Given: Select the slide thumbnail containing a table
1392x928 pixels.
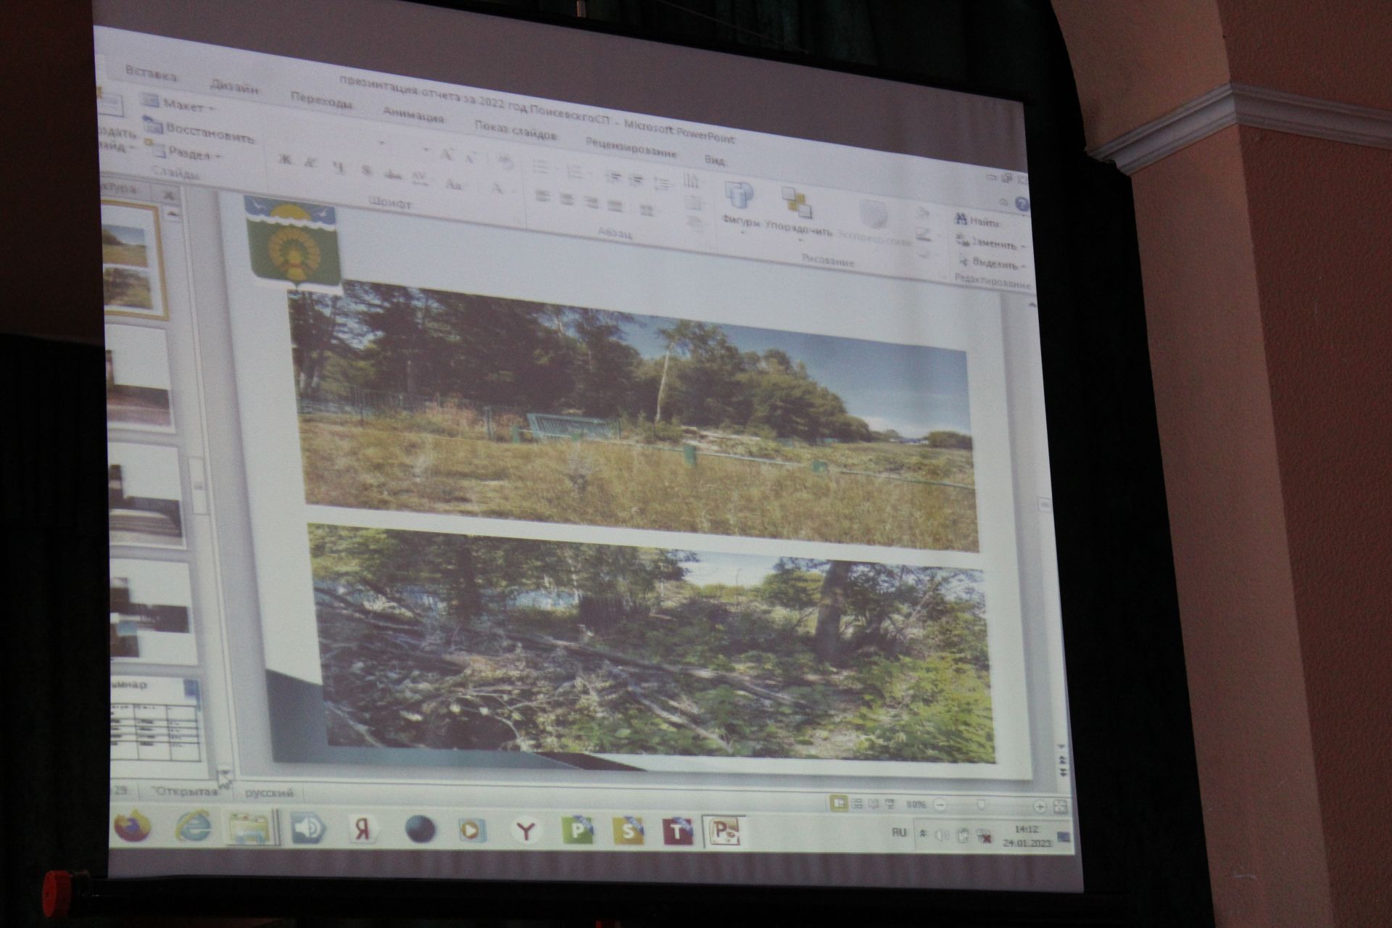Looking at the screenshot, I should [154, 721].
